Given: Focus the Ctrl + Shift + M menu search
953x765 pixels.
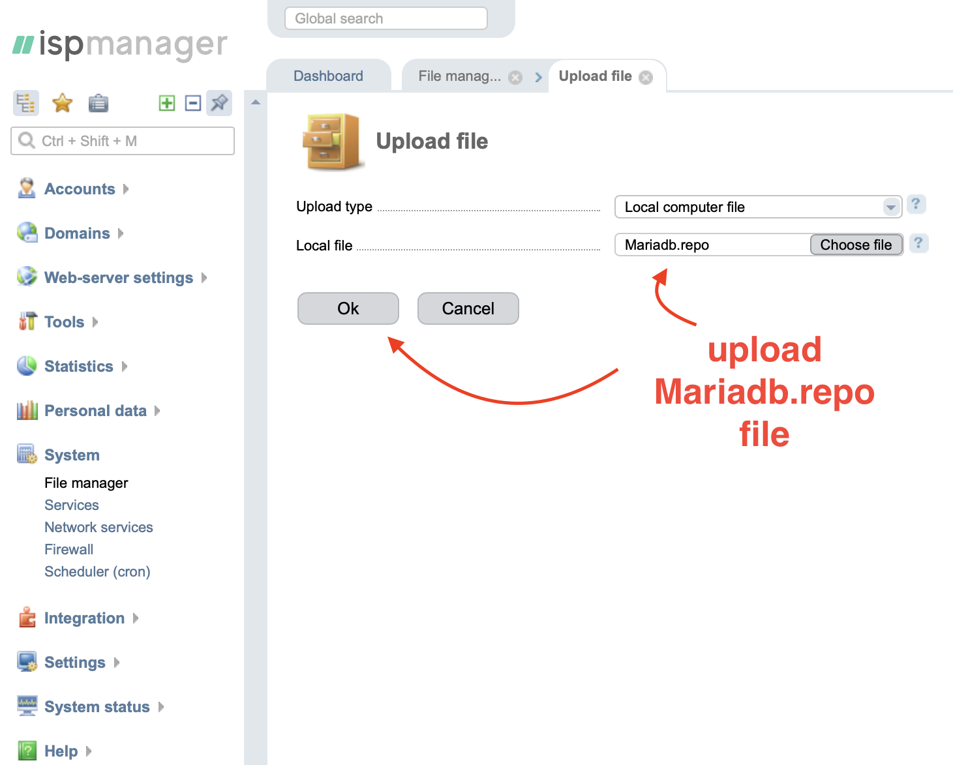Looking at the screenshot, I should click(x=123, y=141).
